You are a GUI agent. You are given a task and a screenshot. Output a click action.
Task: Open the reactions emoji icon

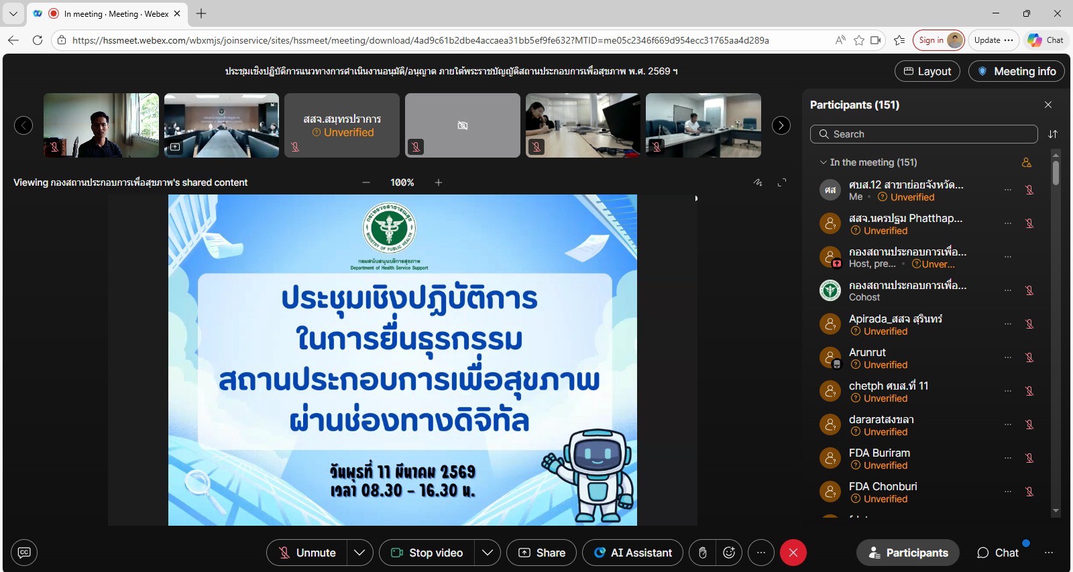click(729, 553)
